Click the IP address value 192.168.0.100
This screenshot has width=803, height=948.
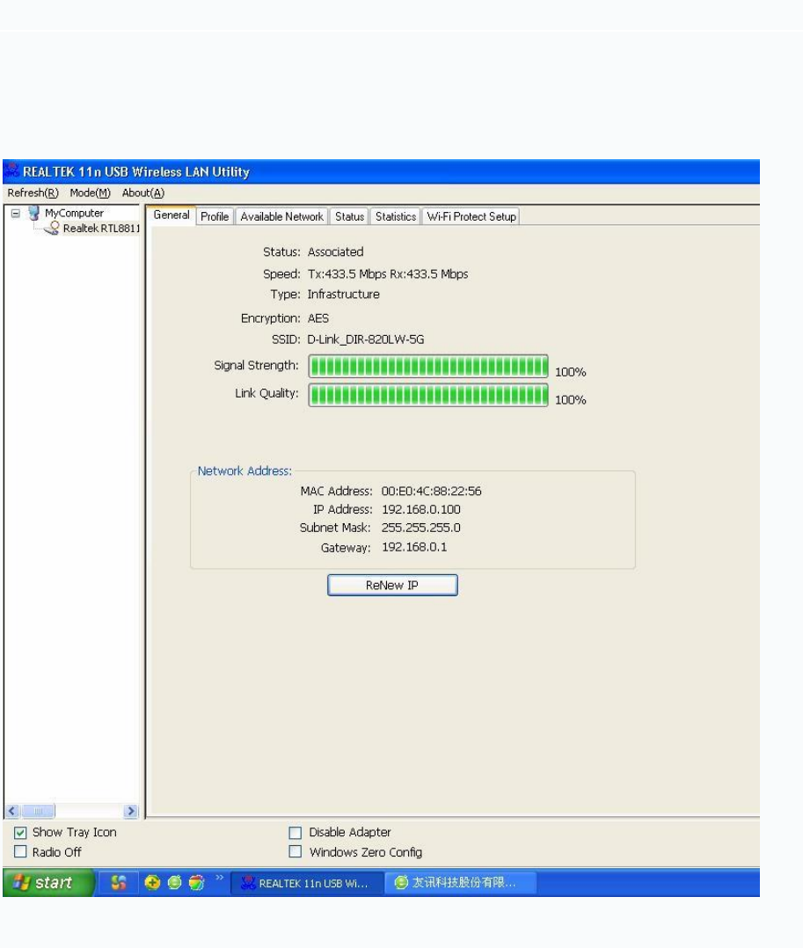click(x=420, y=509)
